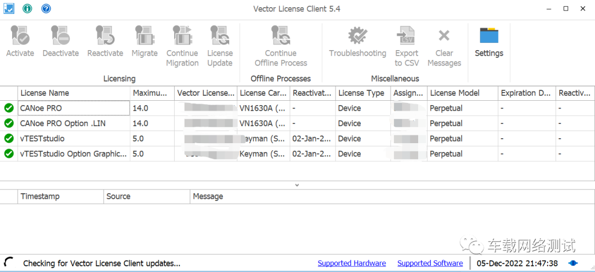595x272 pixels.
Task: Click the Vector License column header
Action: pos(205,93)
